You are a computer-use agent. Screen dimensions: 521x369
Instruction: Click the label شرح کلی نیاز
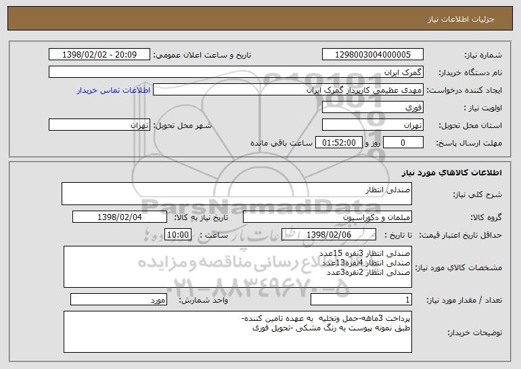coord(478,194)
